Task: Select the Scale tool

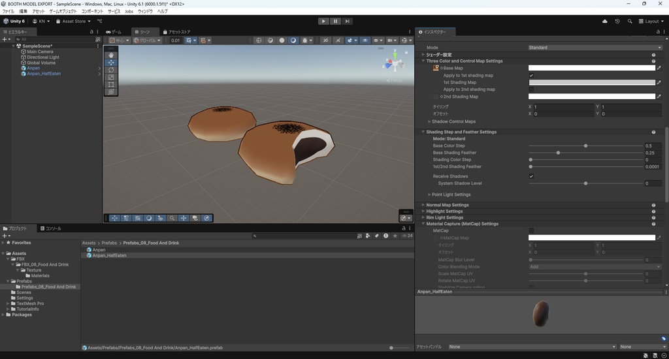Action: coord(111,77)
